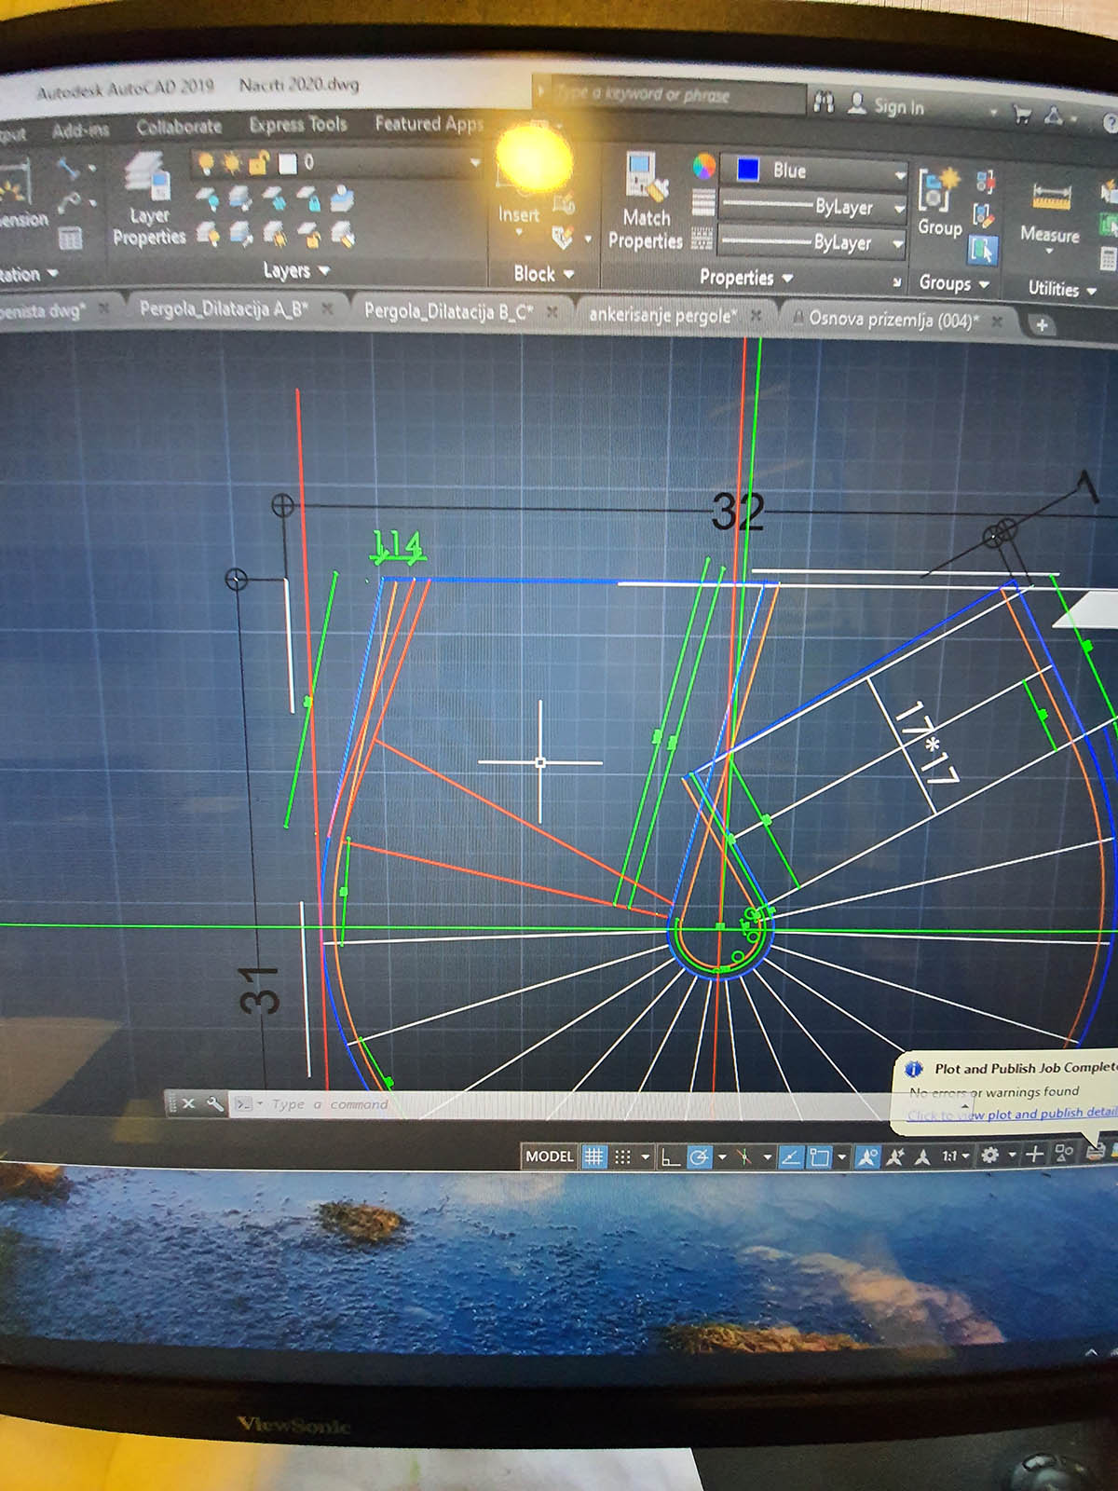Select the Group tool
Image resolution: width=1118 pixels, height=1491 pixels.
(x=939, y=201)
